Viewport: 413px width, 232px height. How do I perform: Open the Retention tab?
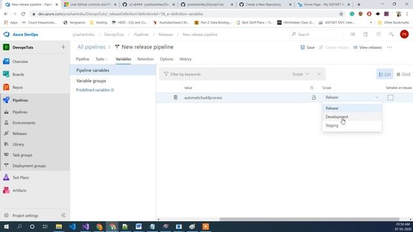coord(145,59)
